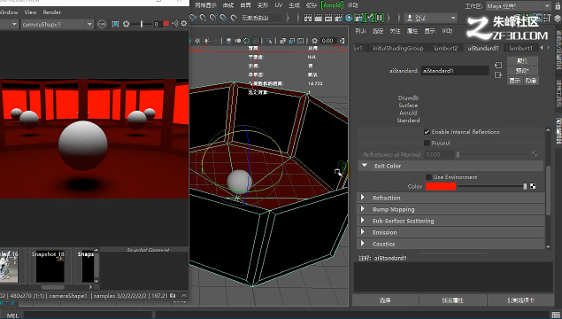Click the input connection arrow icon beside aiStandard1
The image size is (562, 319).
498,65
